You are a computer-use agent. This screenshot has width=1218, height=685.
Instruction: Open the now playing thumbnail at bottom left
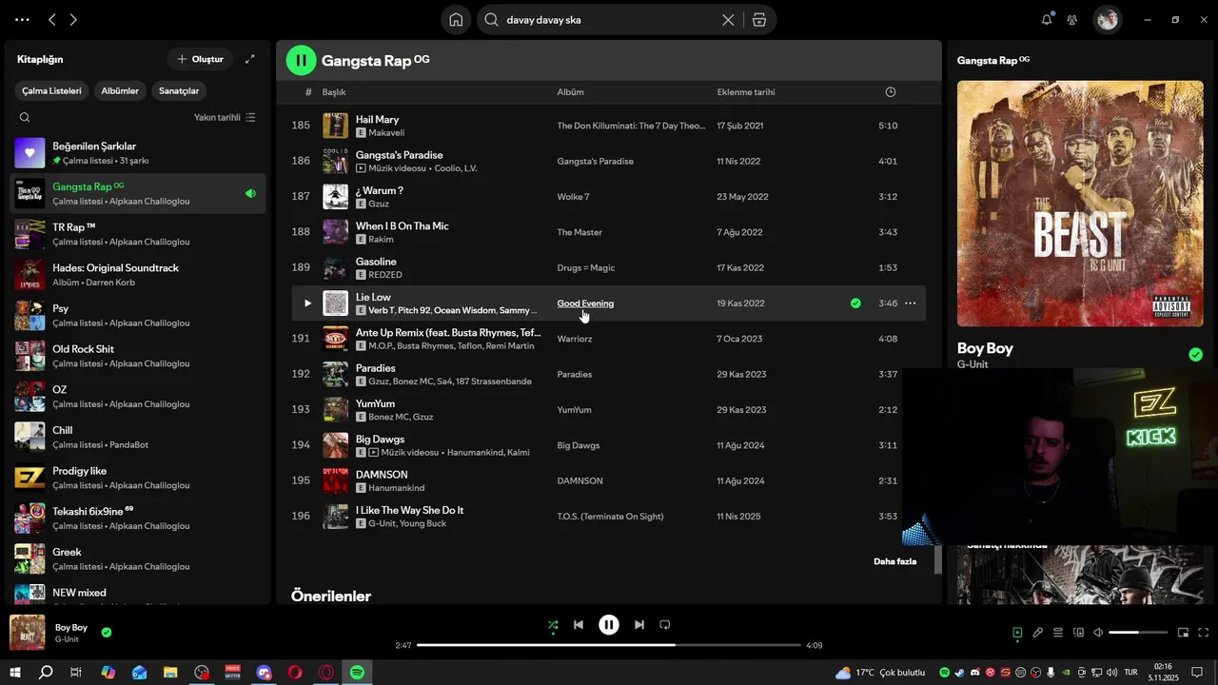tap(28, 633)
